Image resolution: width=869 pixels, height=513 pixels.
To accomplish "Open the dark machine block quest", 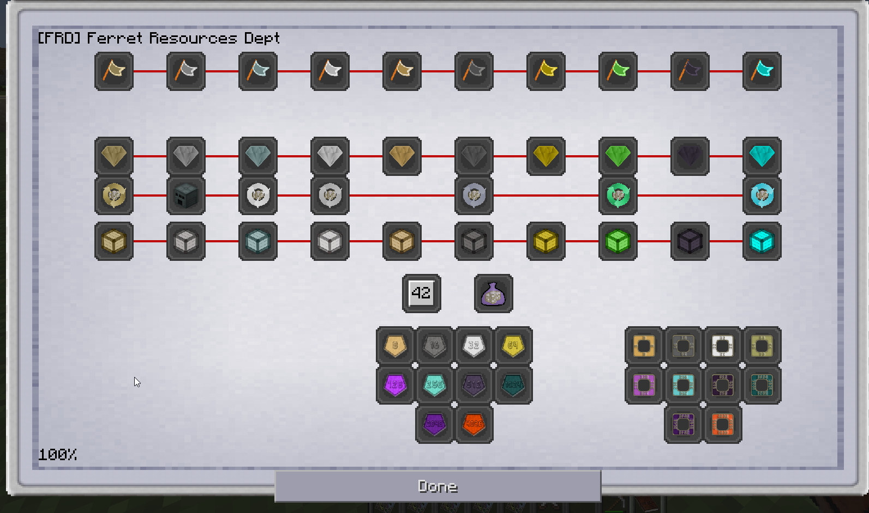I will 186,196.
